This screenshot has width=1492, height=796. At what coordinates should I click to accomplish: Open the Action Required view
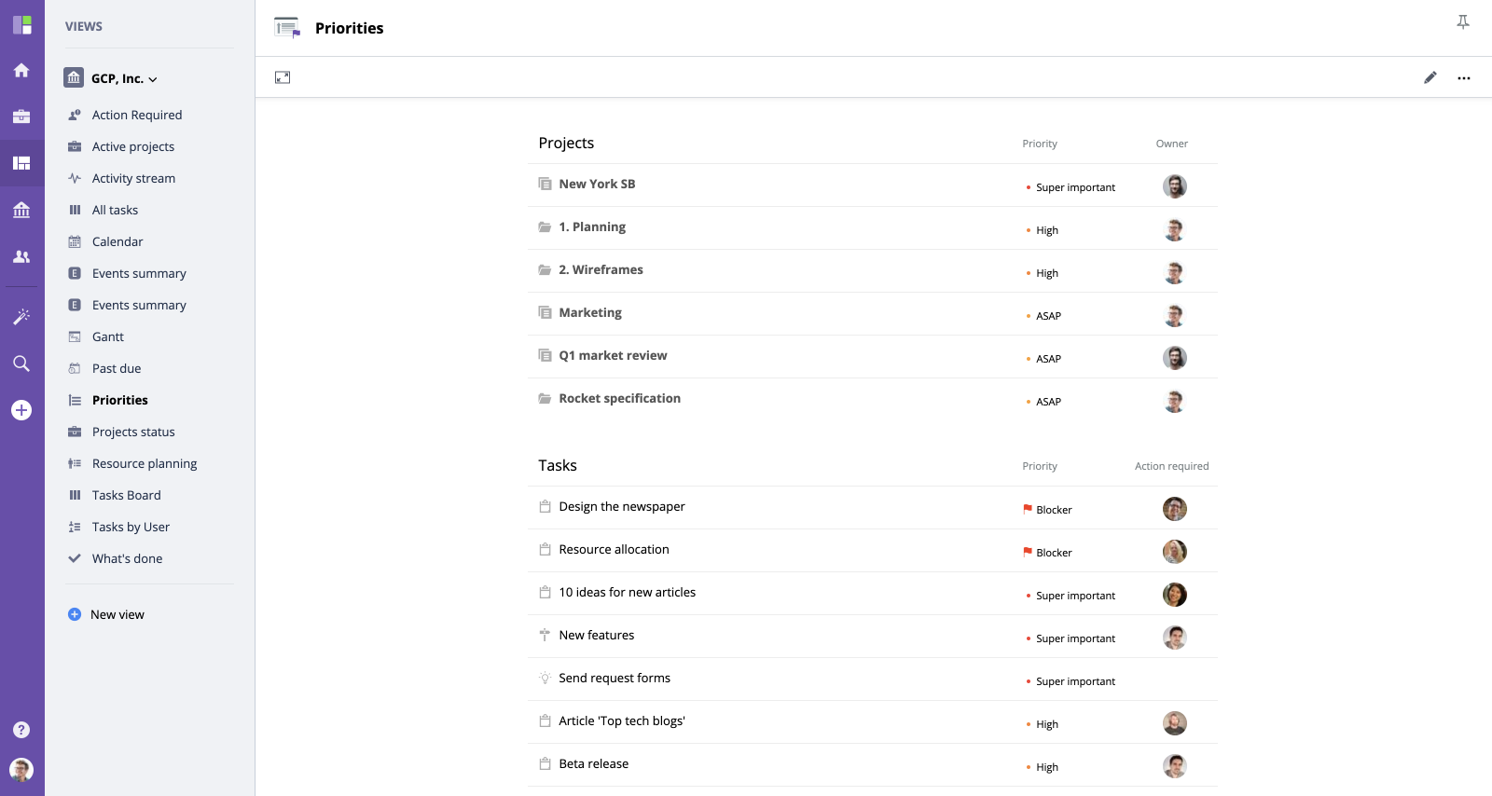137,115
